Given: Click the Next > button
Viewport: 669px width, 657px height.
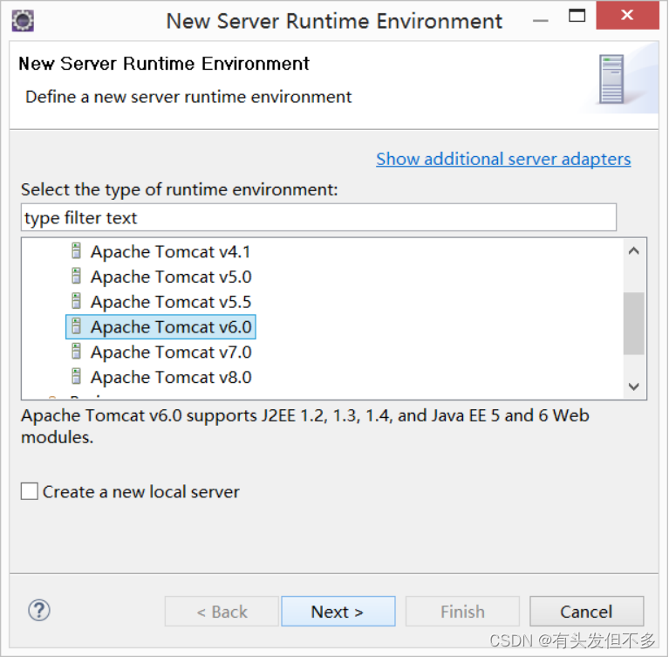Looking at the screenshot, I should click(338, 612).
